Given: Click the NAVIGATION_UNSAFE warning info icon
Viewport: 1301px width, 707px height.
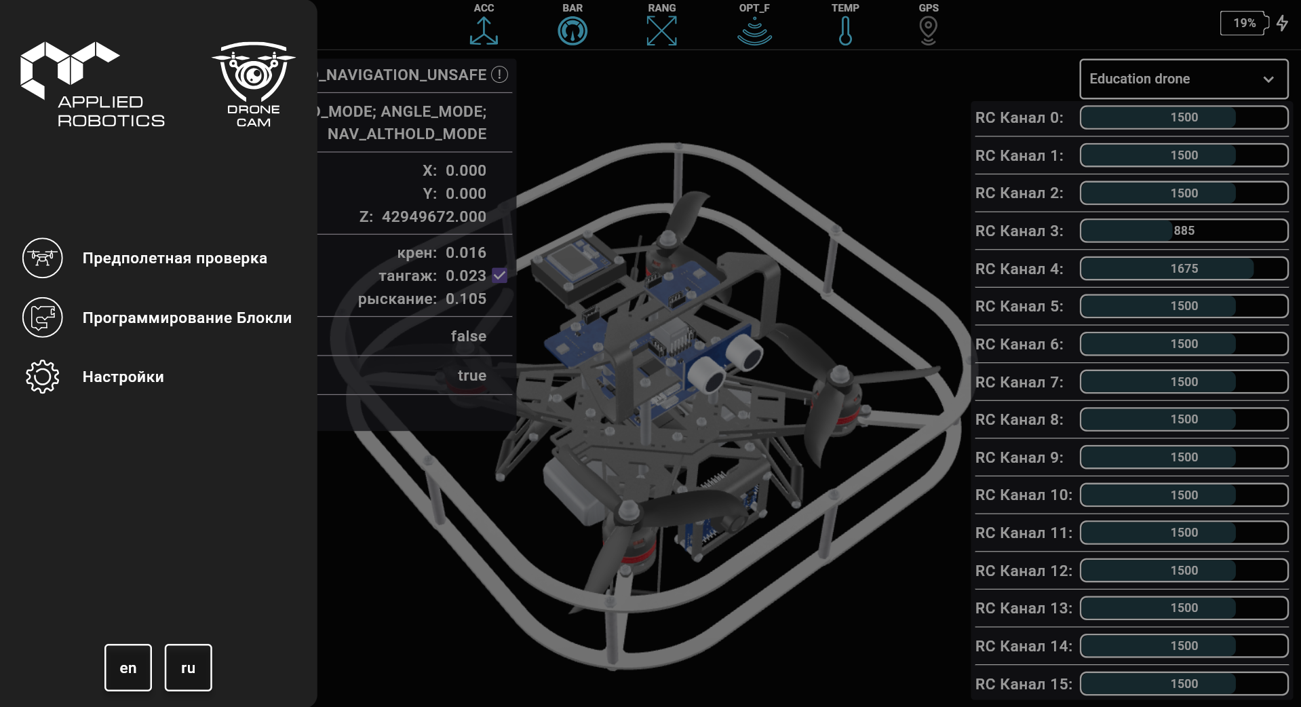Looking at the screenshot, I should (500, 75).
